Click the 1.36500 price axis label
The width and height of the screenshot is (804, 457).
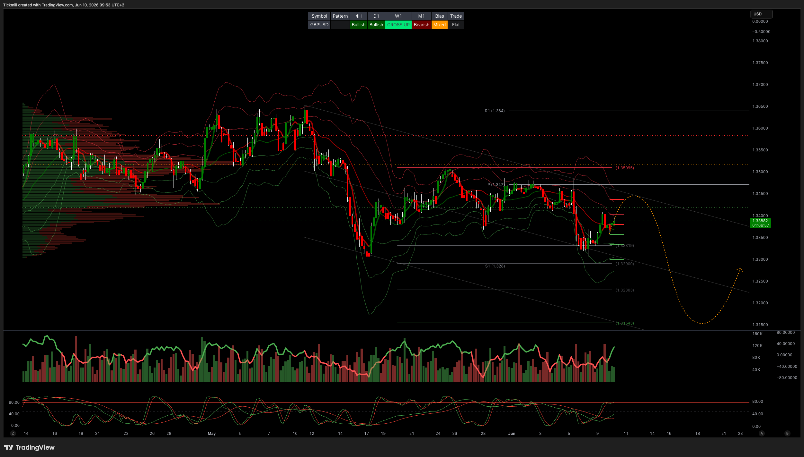tap(760, 106)
